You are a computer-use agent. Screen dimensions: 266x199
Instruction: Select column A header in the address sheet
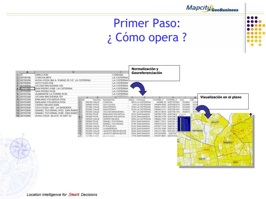point(27,72)
